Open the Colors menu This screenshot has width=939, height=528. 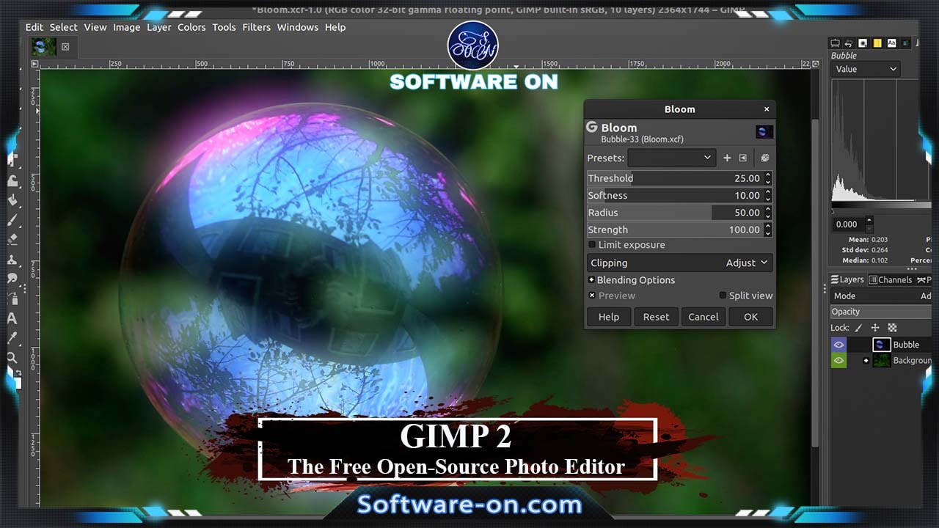tap(191, 27)
